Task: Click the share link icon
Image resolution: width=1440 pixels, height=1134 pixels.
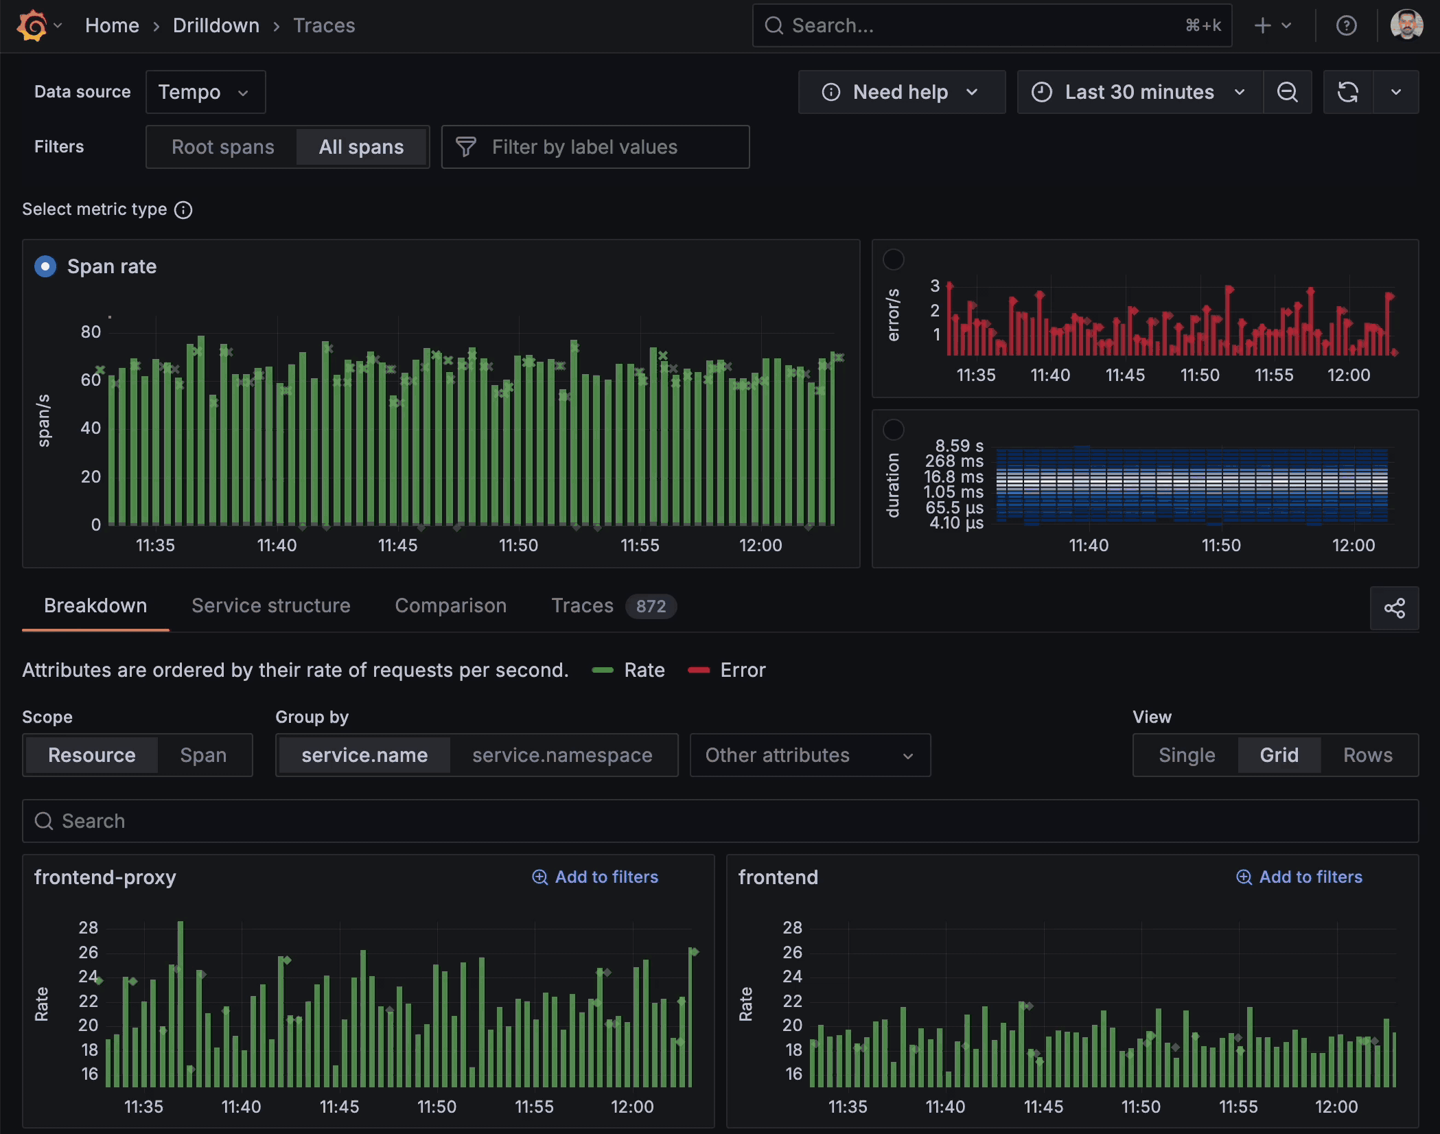Action: click(x=1394, y=608)
